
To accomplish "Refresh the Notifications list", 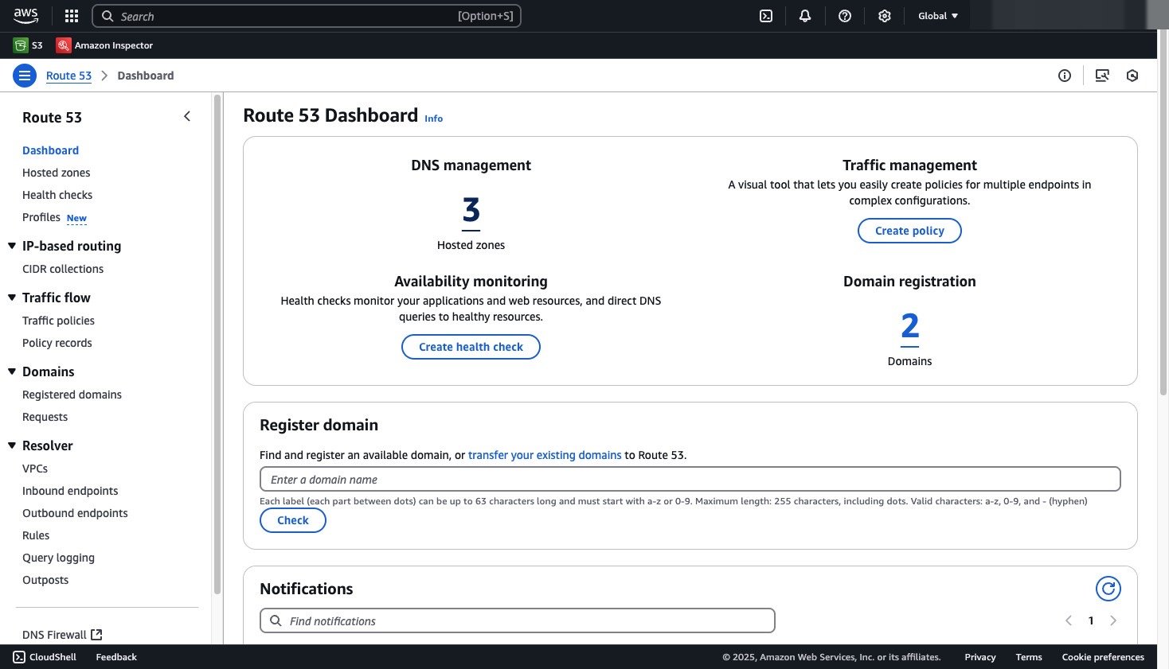I will (x=1108, y=589).
